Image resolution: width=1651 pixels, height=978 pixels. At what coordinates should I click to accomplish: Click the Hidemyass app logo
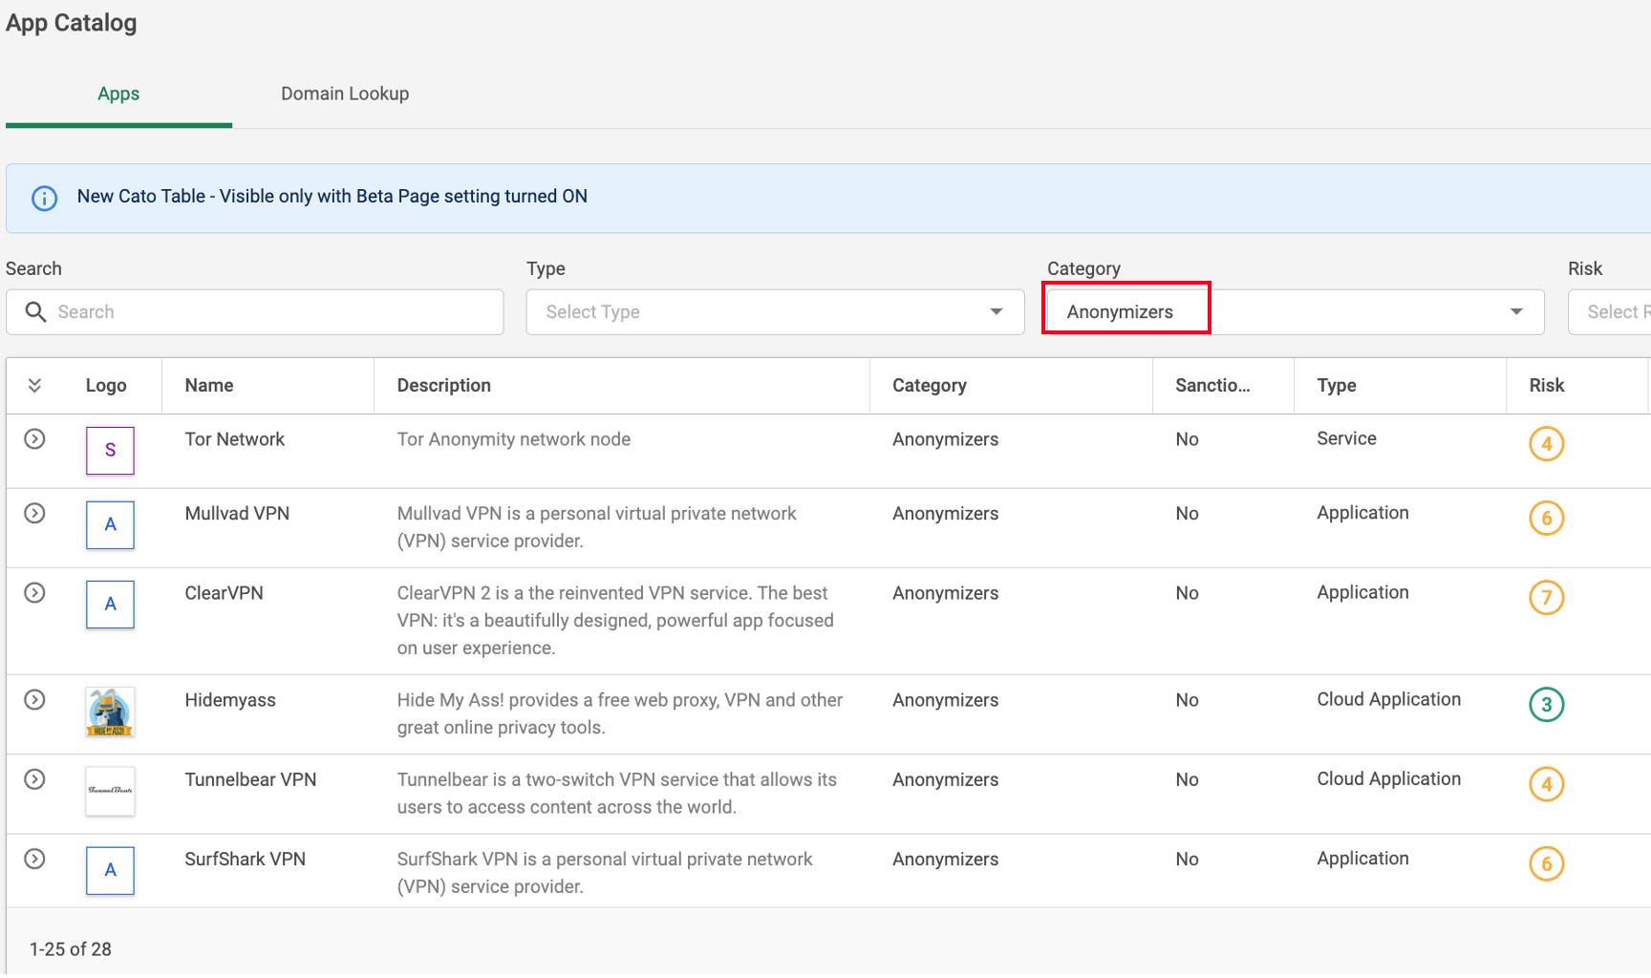point(110,712)
